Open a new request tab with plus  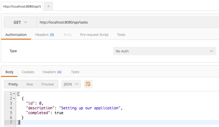point(48,6)
